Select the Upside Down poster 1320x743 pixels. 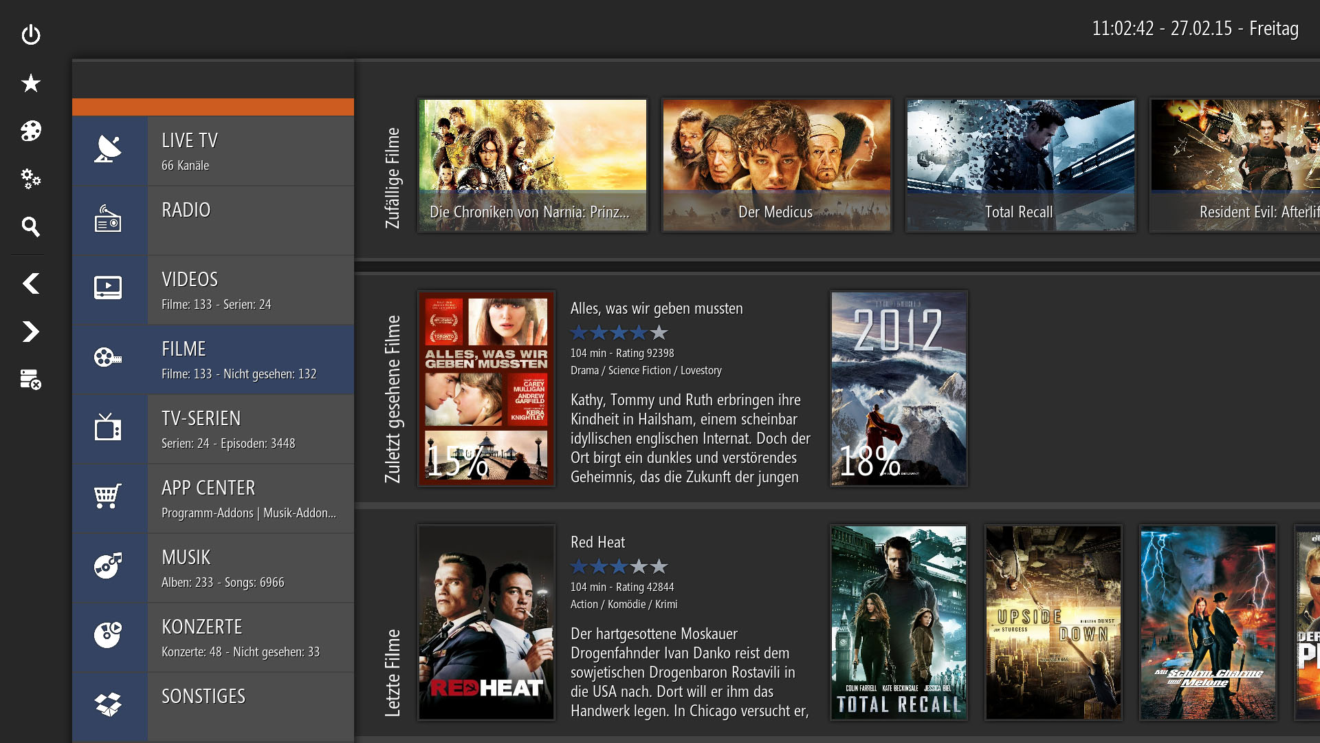pyautogui.click(x=1053, y=623)
